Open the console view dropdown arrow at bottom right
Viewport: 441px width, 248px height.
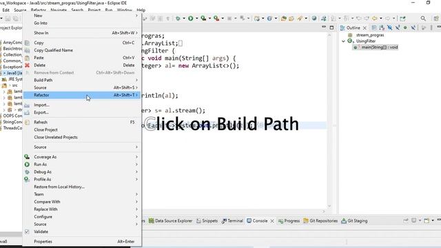(x=433, y=220)
